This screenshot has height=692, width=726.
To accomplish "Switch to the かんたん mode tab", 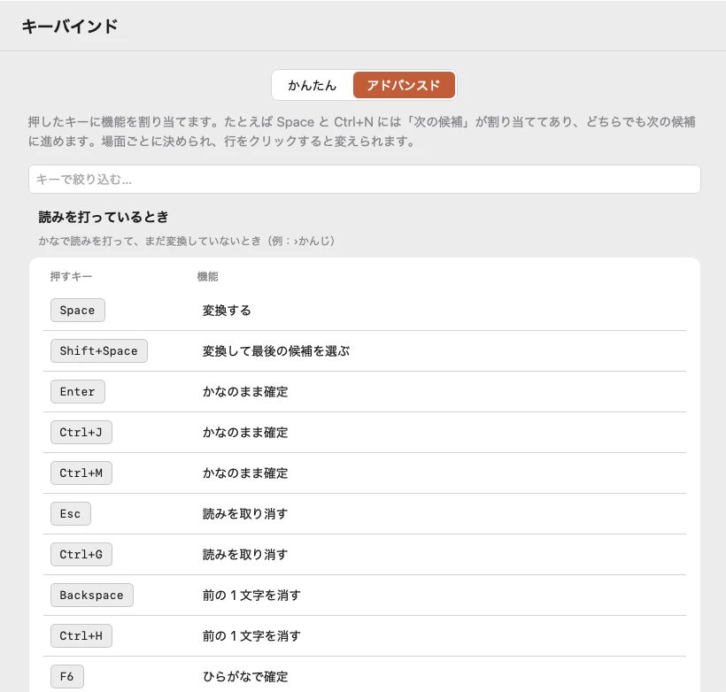I will (x=313, y=85).
